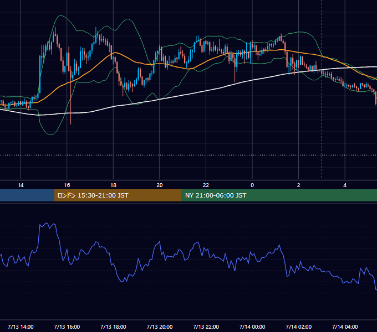Click the '7/13 20:00' date label

(160, 326)
